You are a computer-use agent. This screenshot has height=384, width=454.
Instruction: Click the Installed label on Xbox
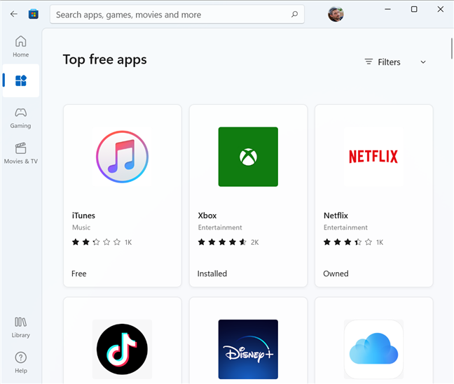212,273
